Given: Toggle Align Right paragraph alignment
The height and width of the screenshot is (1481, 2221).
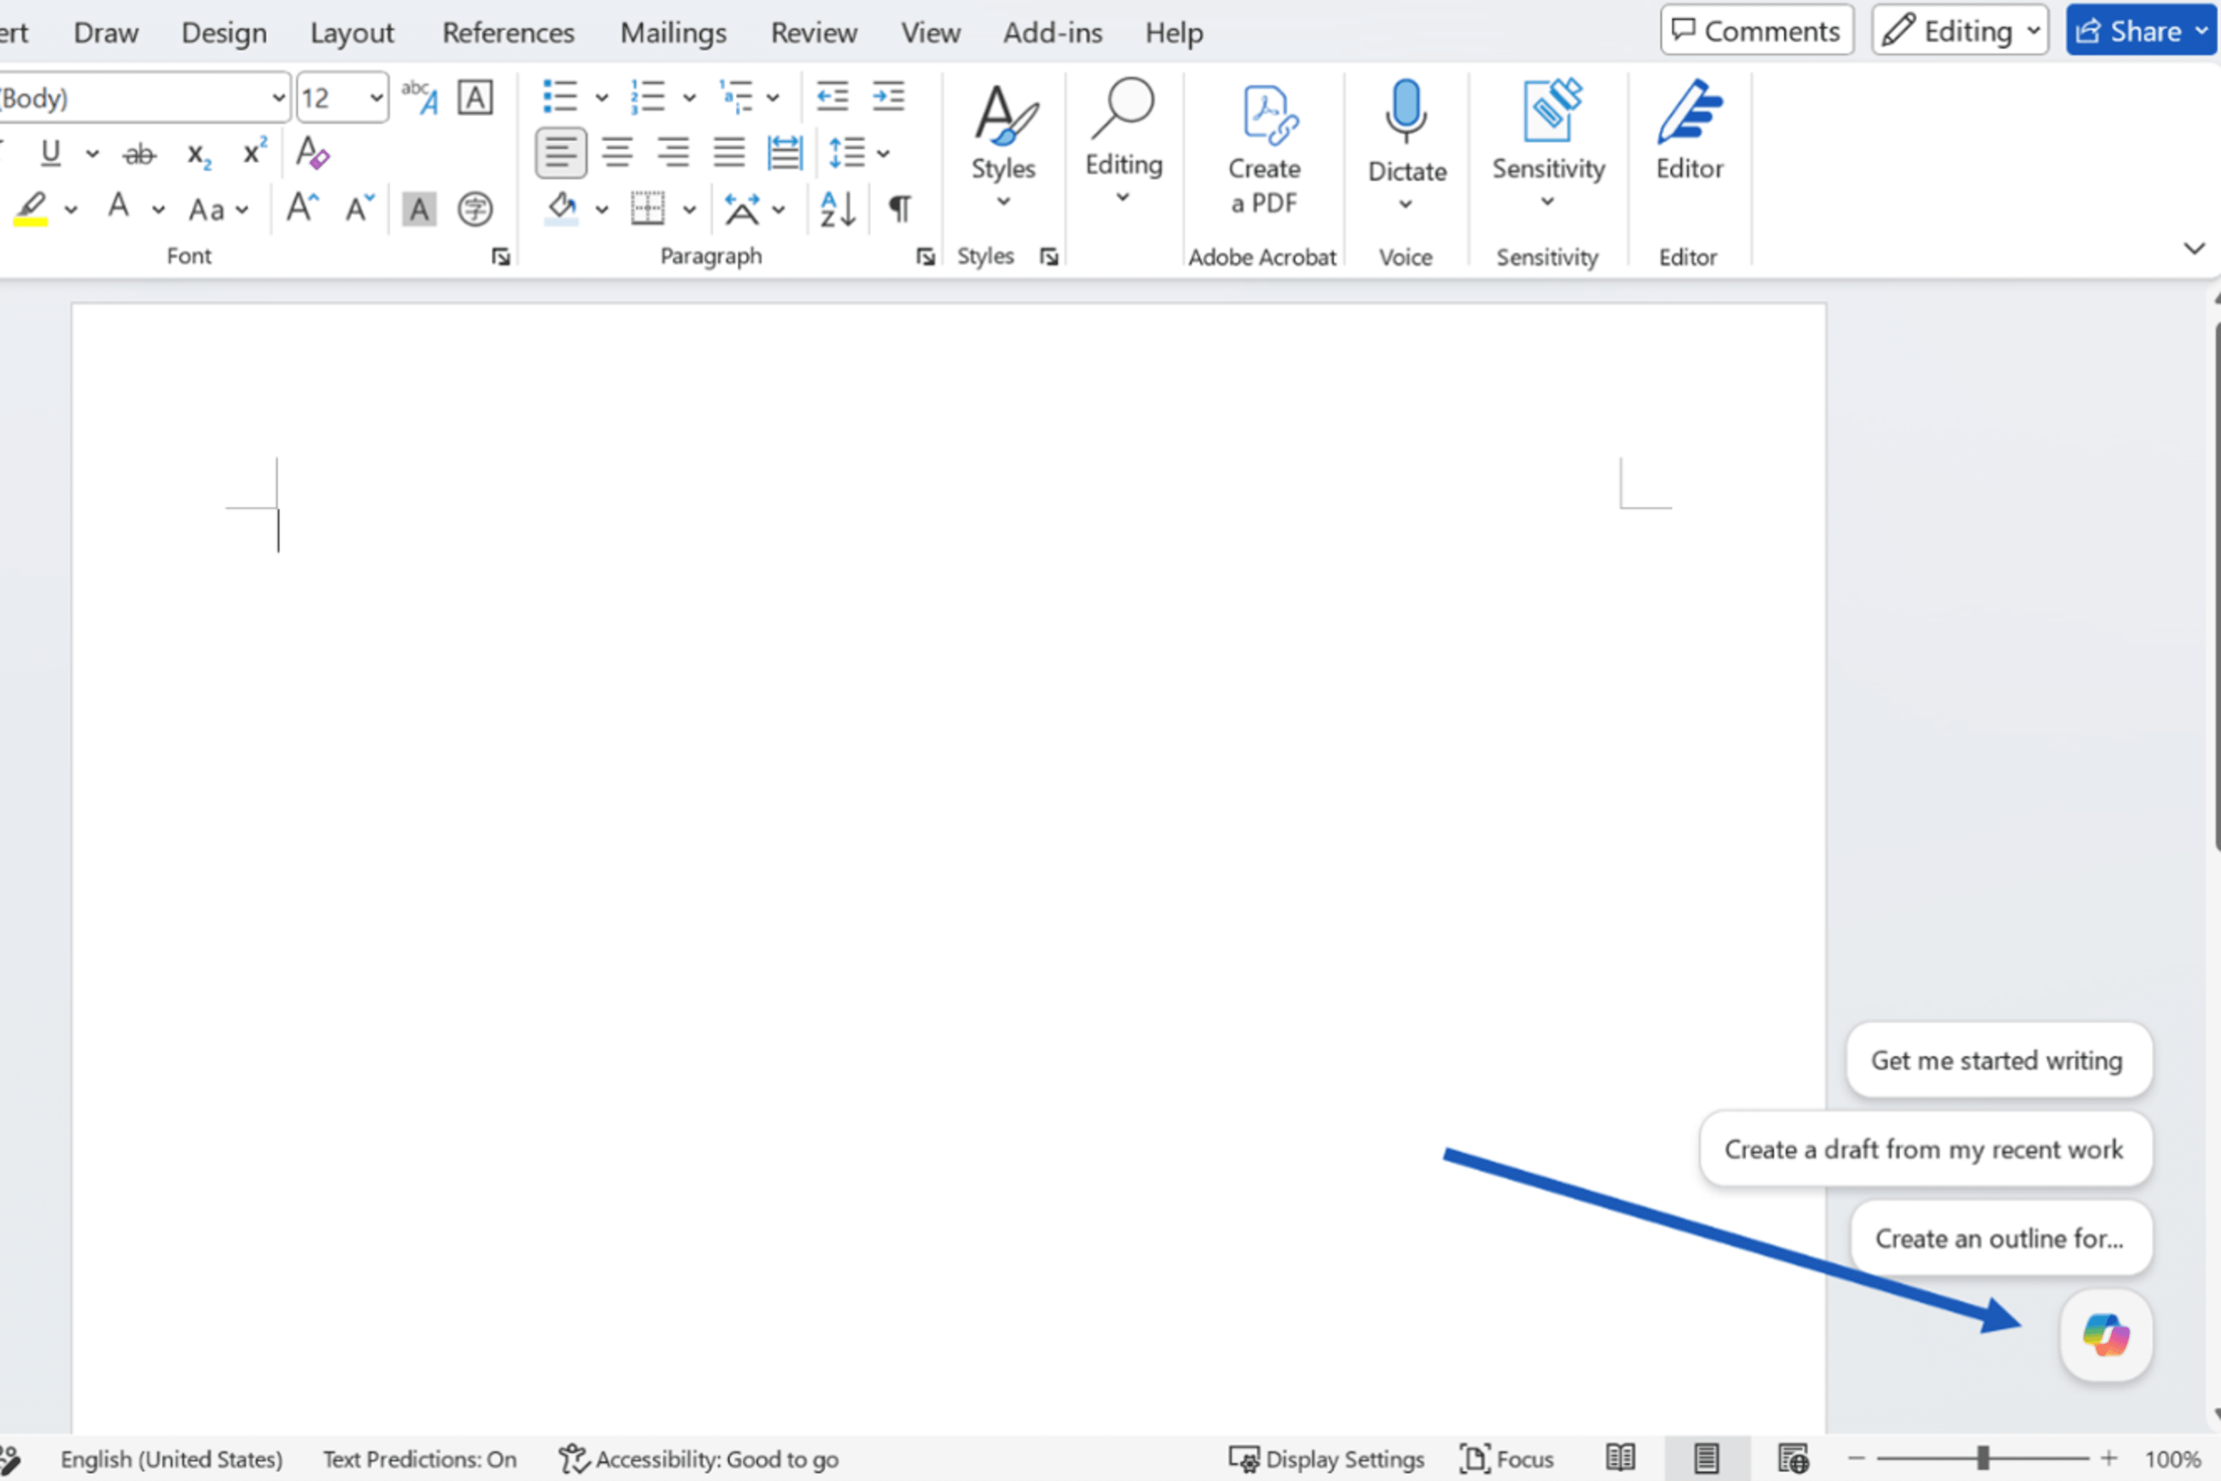Looking at the screenshot, I should (x=673, y=152).
